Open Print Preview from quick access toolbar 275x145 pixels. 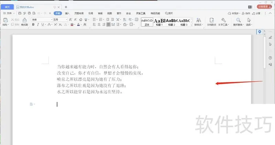pos(34,13)
